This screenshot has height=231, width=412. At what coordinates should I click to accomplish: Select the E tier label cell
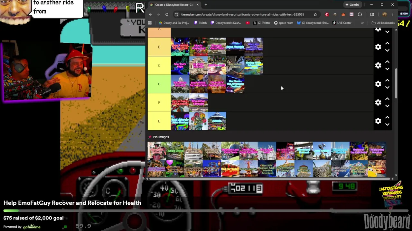point(159,121)
